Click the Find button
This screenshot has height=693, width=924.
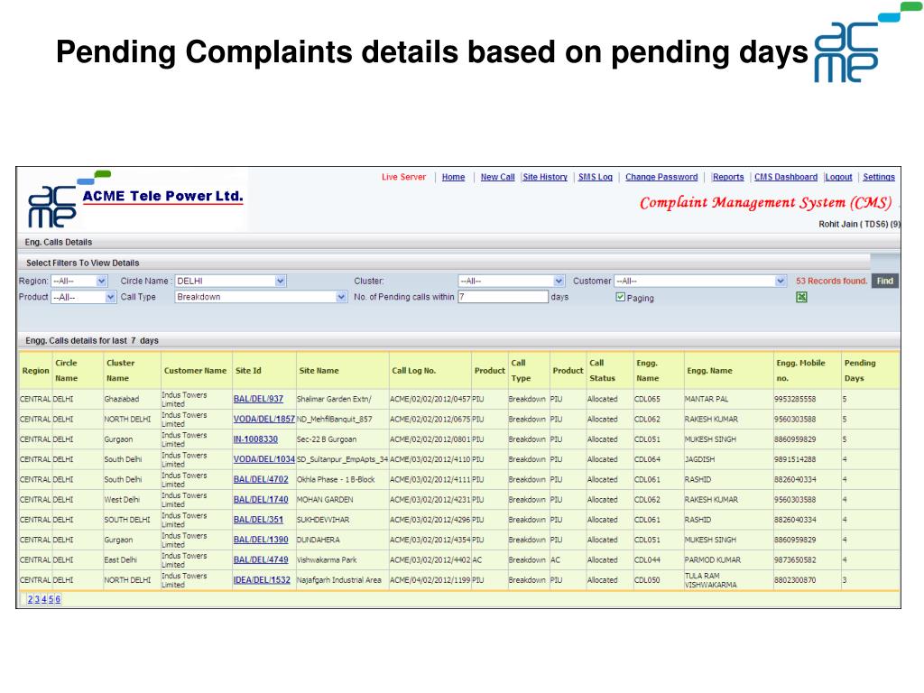884,282
